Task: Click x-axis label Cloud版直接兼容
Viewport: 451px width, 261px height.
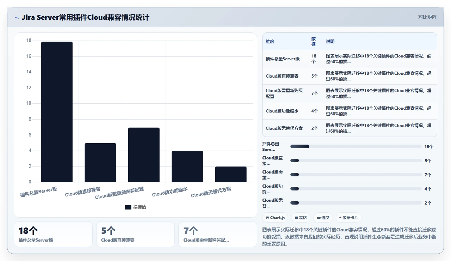Action: click(83, 192)
